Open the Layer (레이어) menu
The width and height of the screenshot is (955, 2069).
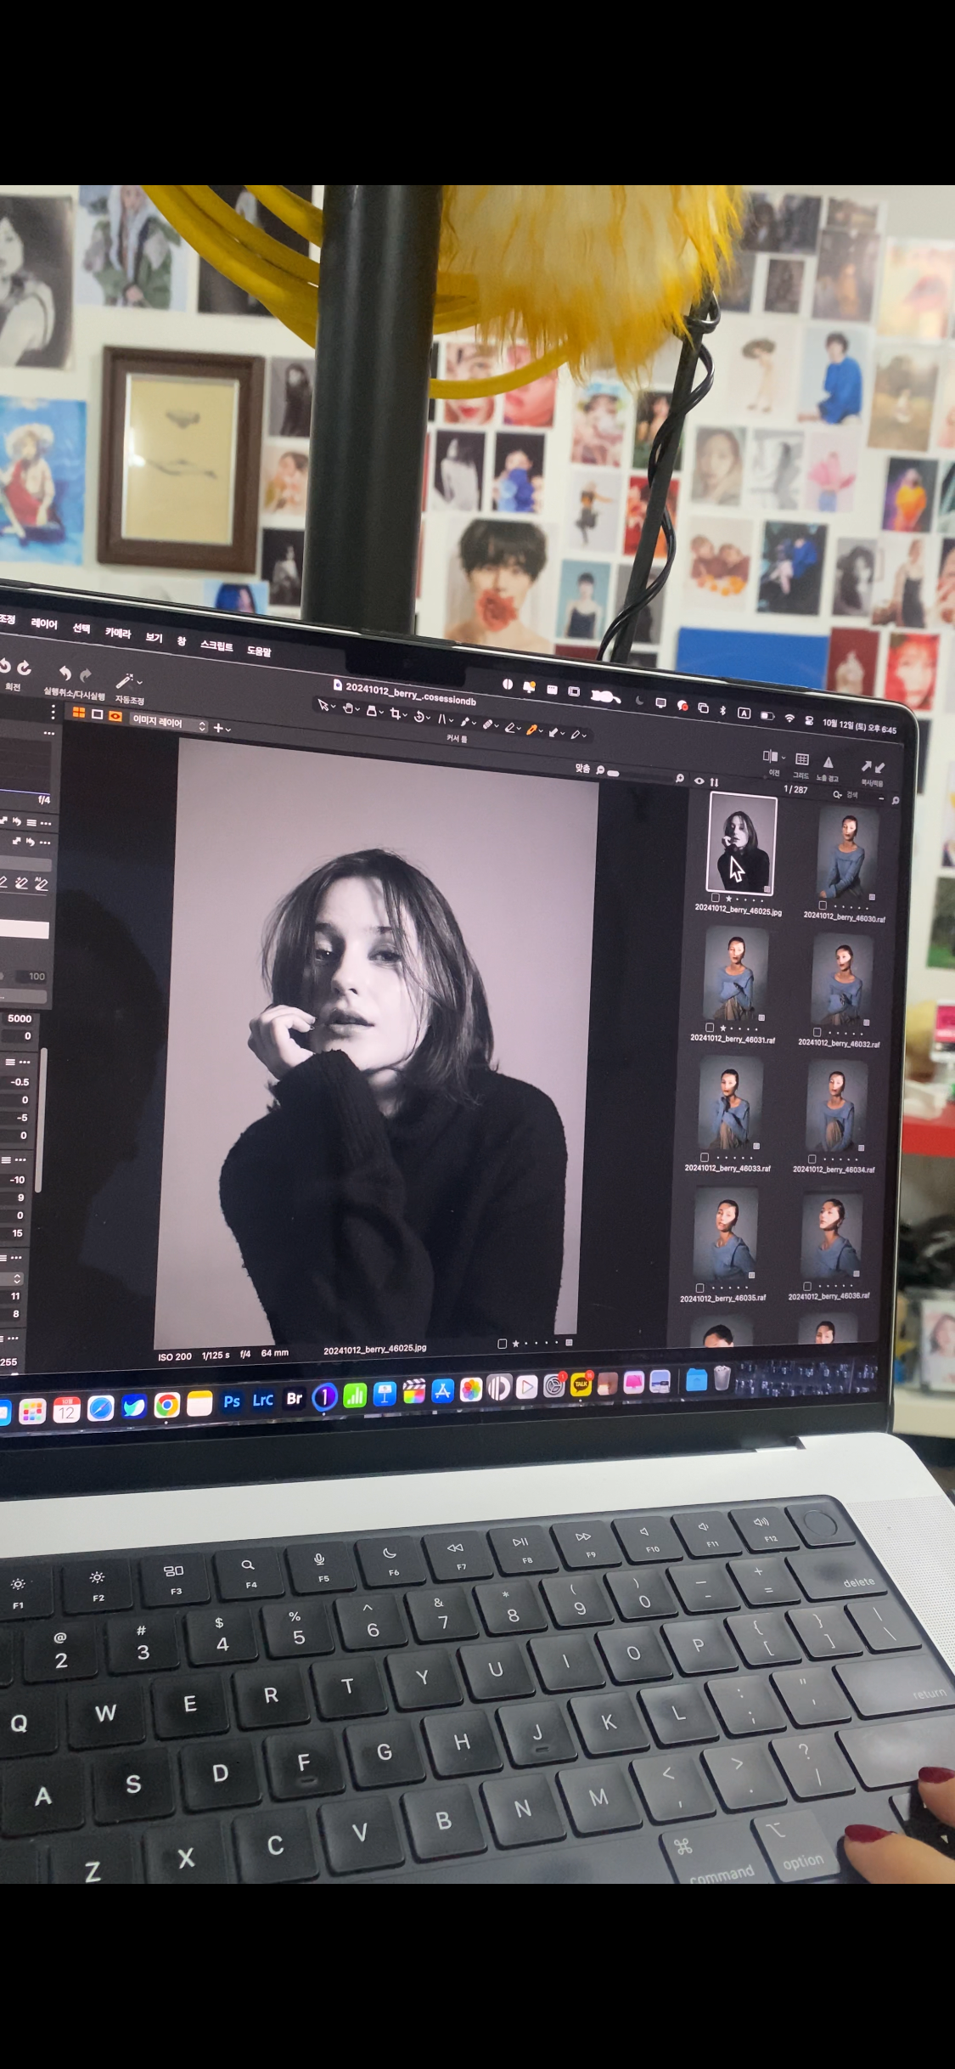coord(44,623)
